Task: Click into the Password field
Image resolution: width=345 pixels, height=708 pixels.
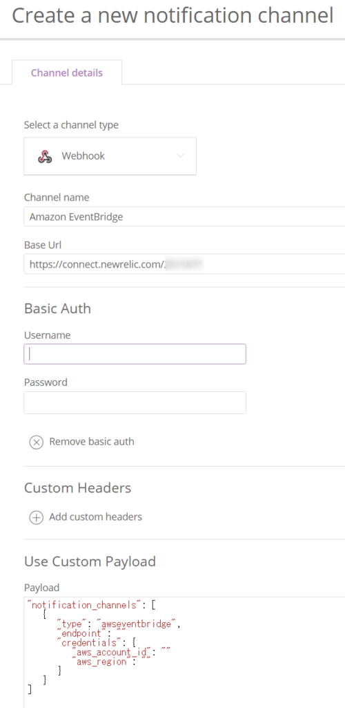Action: point(135,403)
